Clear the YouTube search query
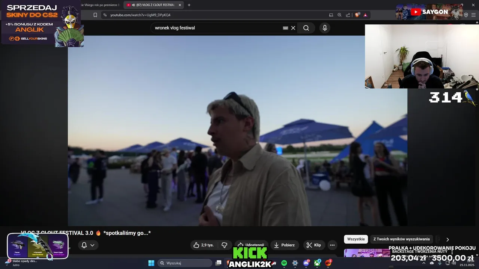This screenshot has width=479, height=269. click(x=293, y=28)
